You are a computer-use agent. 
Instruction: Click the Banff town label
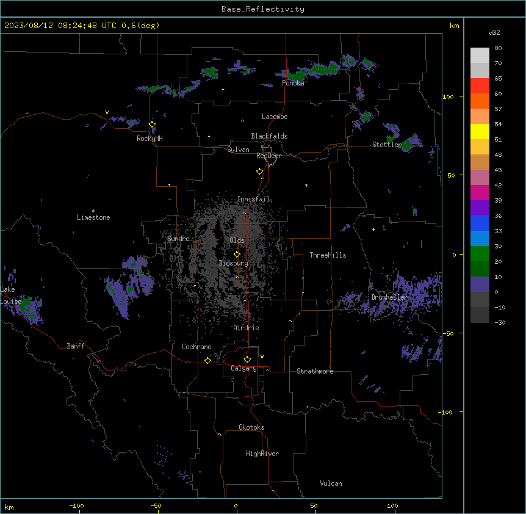coord(76,346)
